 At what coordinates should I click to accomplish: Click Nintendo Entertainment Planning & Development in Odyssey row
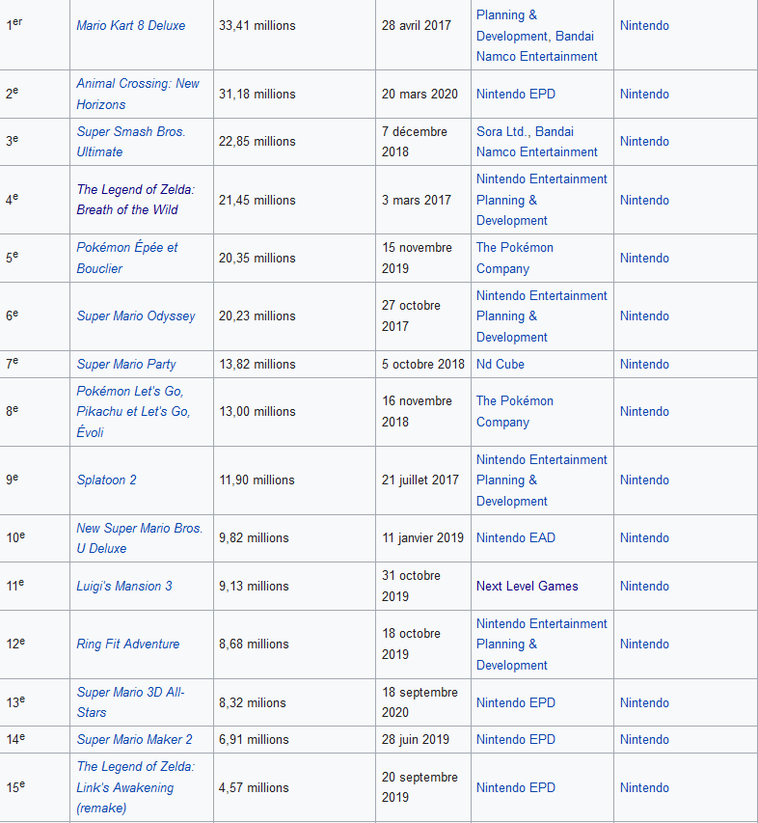541,315
